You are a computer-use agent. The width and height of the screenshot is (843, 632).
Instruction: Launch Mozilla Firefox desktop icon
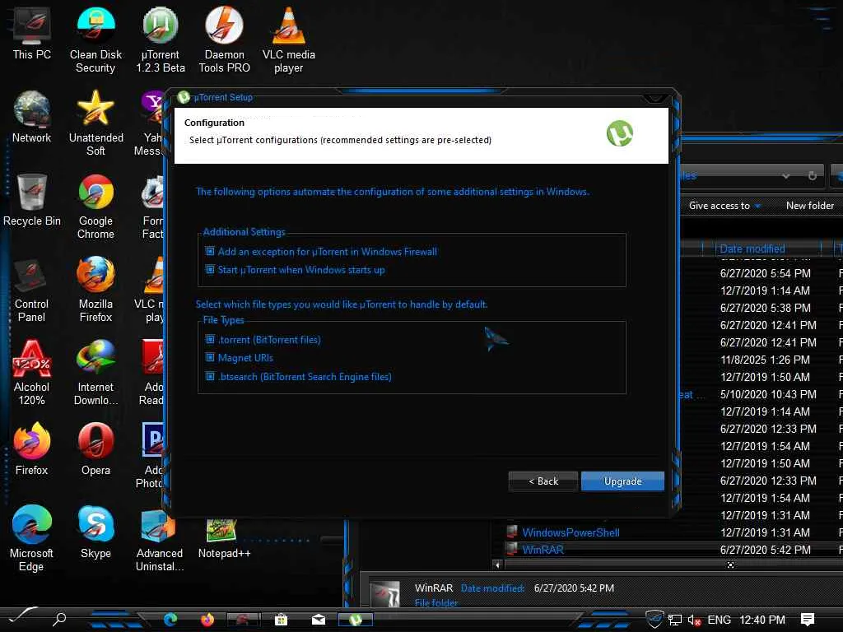pos(95,290)
